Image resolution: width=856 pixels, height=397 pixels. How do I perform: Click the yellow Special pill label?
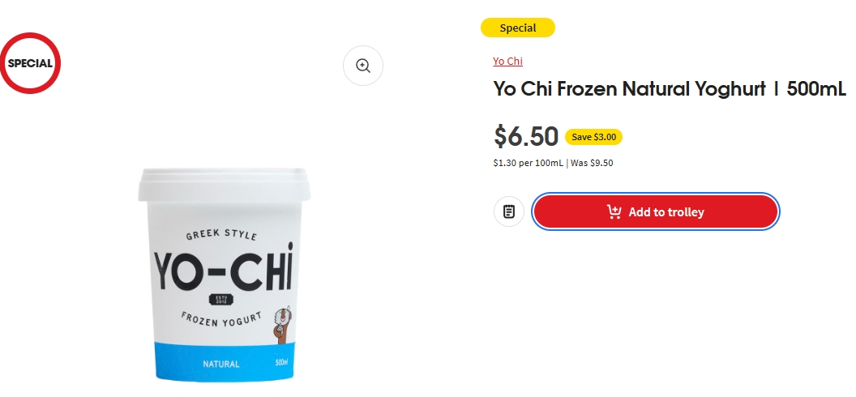(517, 28)
